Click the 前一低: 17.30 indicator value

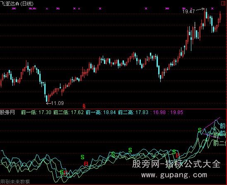[x=36, y=112]
